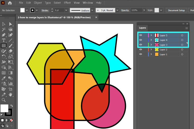
Task: Pick the Magic Wand tool
Action: tap(4, 30)
